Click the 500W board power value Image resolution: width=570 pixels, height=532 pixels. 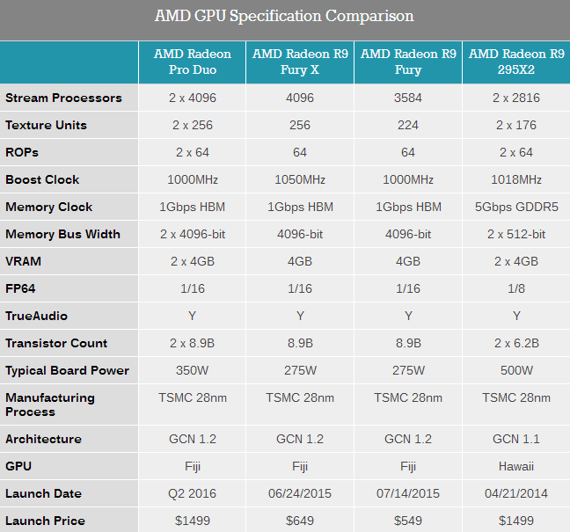pyautogui.click(x=516, y=370)
